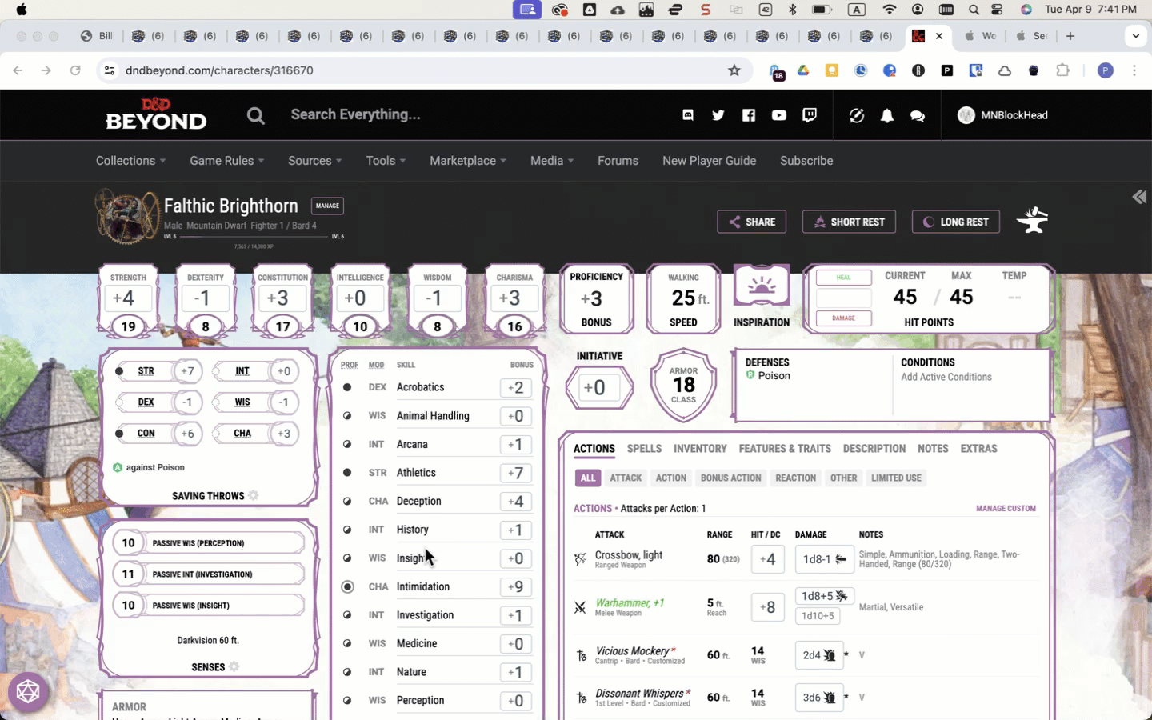Open the messages chat bubble icon
The width and height of the screenshot is (1152, 720).
click(x=917, y=116)
